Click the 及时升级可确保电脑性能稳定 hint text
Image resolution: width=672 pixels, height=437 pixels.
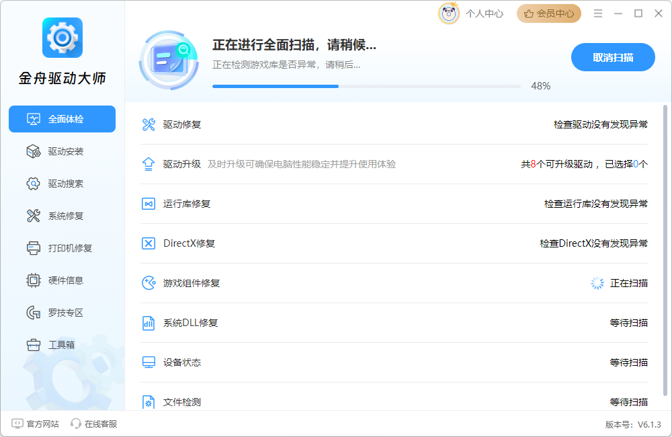[302, 164]
